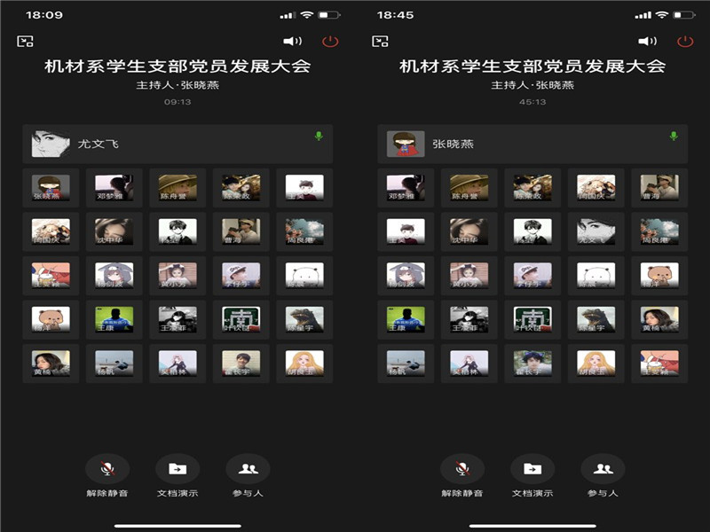Tap the red power icon on the 18:09 screen

[330, 41]
